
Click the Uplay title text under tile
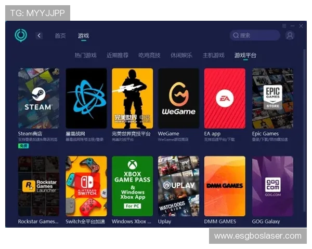point(164,222)
